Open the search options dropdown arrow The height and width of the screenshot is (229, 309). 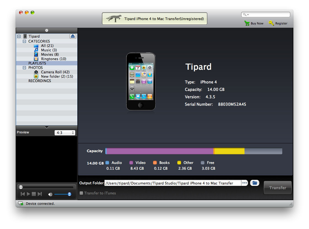[248, 15]
